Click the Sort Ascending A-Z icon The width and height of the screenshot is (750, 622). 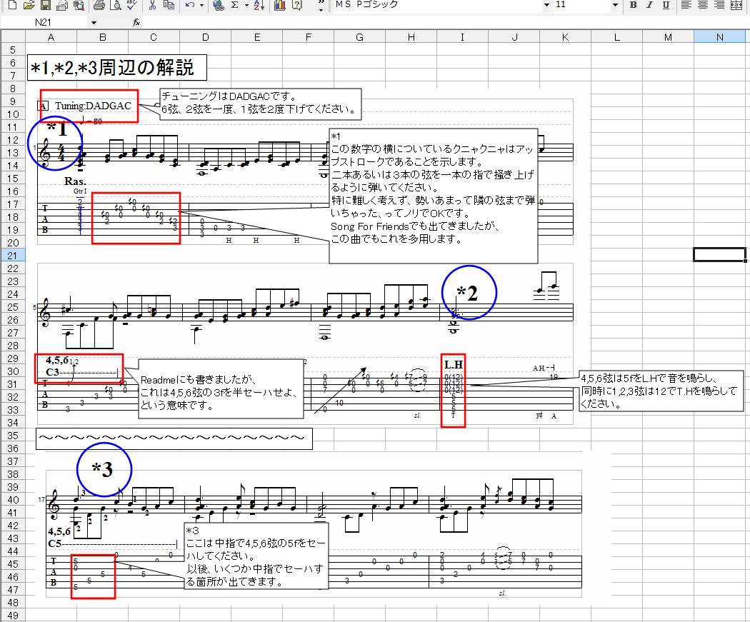click(x=258, y=6)
